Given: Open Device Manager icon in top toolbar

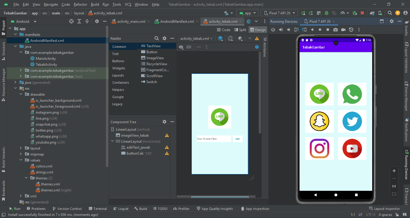Looking at the screenshot, I should click(x=380, y=13).
